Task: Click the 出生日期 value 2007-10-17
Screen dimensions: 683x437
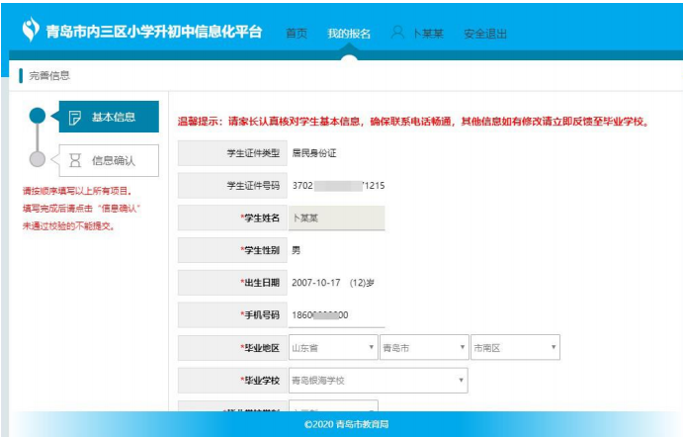Action: [314, 283]
